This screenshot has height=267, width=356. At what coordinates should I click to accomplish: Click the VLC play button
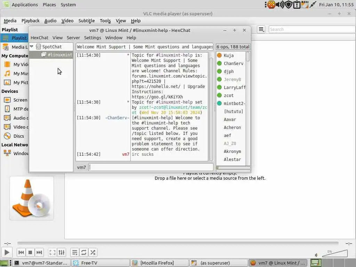pyautogui.click(x=7, y=252)
